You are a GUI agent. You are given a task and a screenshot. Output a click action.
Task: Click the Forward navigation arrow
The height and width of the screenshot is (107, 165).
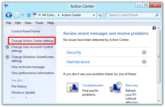coord(17,15)
